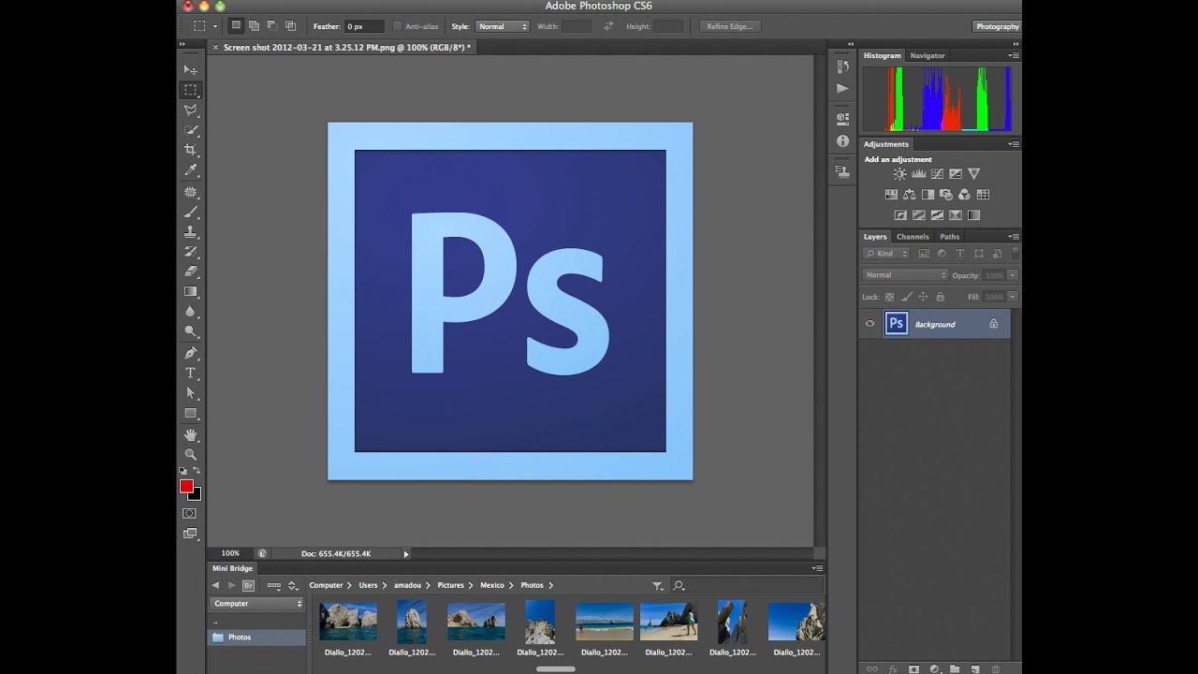Screen dimensions: 1198x674
Task: Open the Actions panel play icon
Action: coord(842,88)
